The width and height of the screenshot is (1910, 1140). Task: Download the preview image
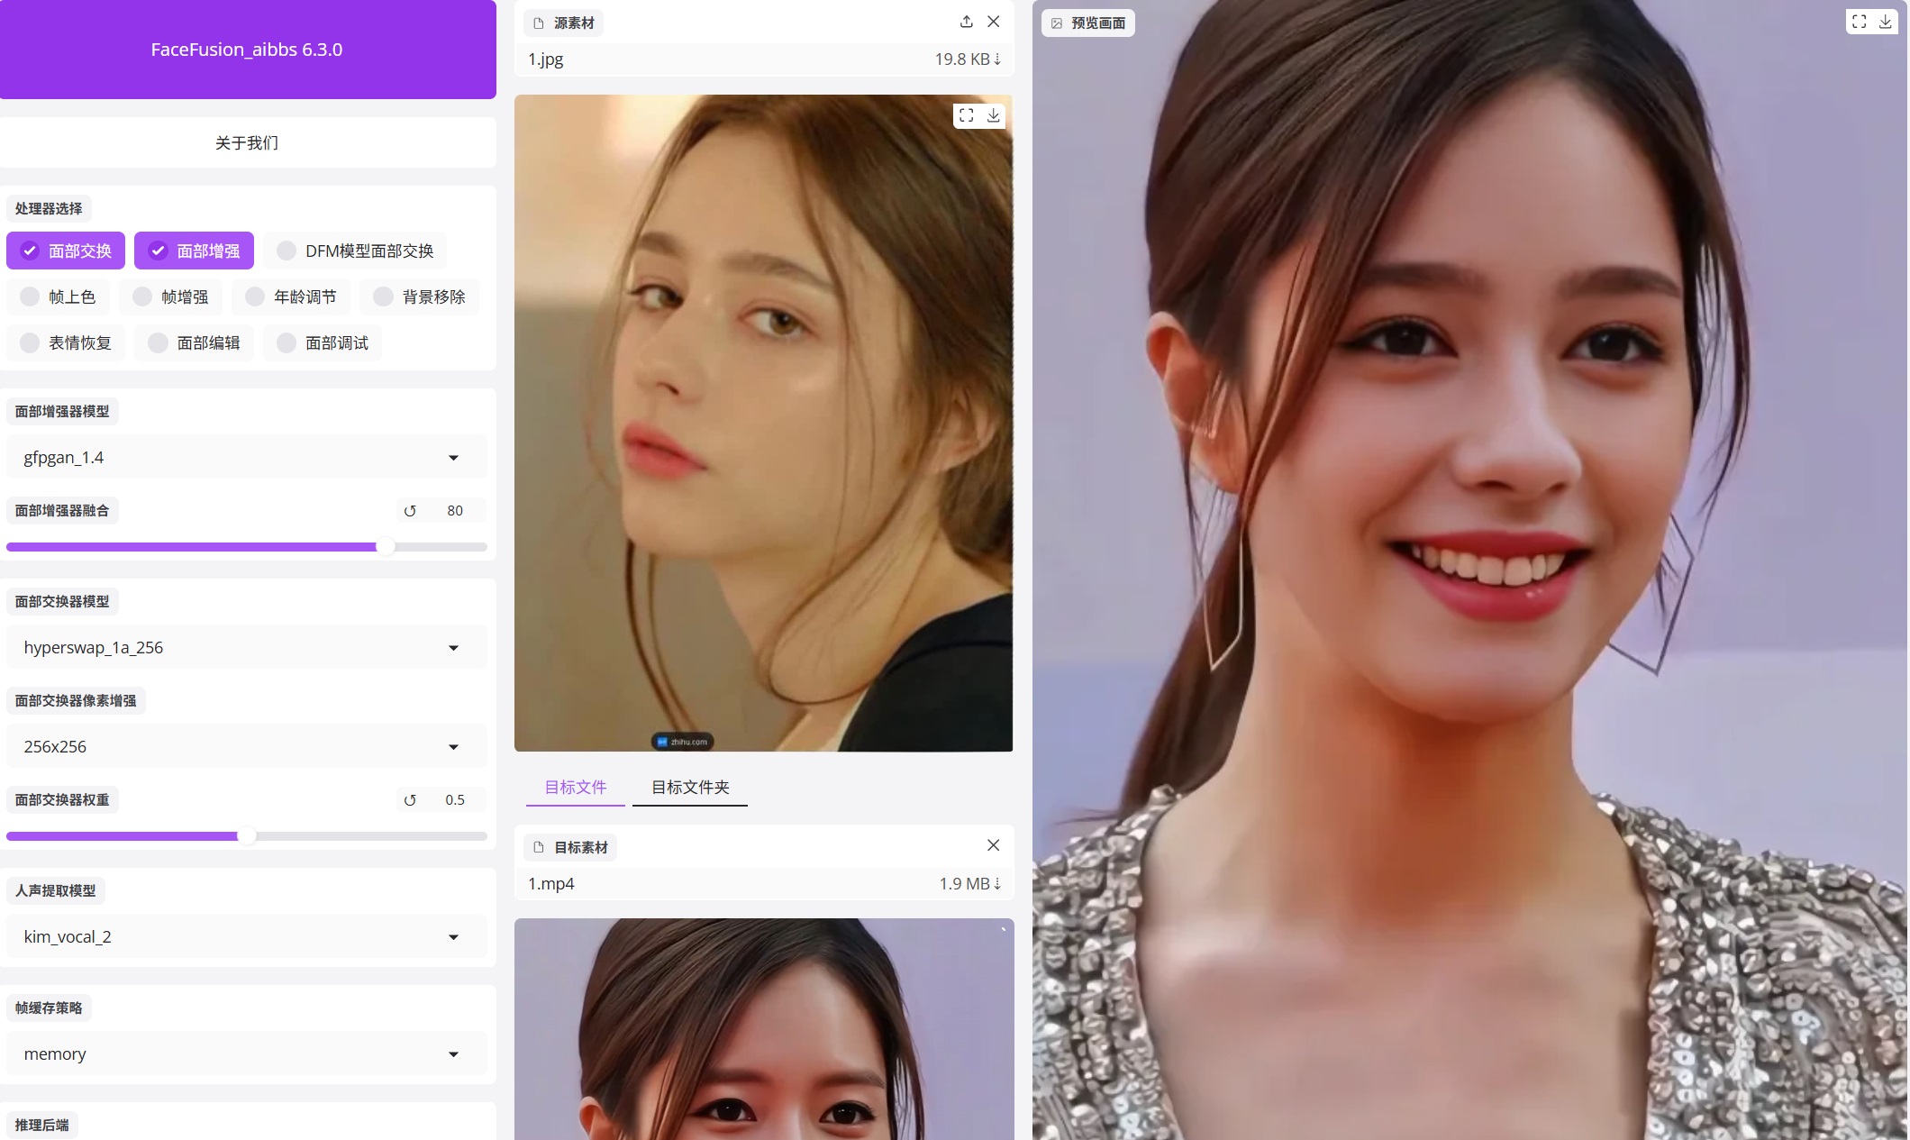pyautogui.click(x=1886, y=22)
